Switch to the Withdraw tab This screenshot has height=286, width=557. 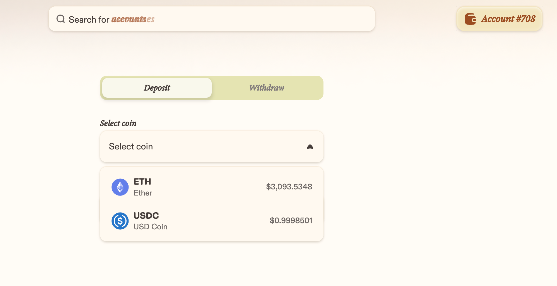[x=267, y=88]
